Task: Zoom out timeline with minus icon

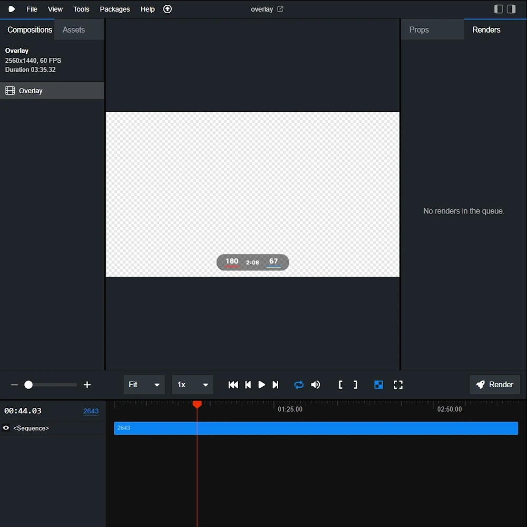Action: pyautogui.click(x=14, y=385)
